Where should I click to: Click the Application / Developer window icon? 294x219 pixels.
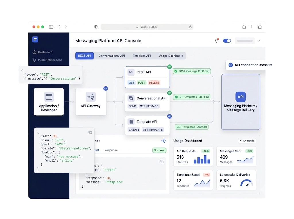[49, 97]
